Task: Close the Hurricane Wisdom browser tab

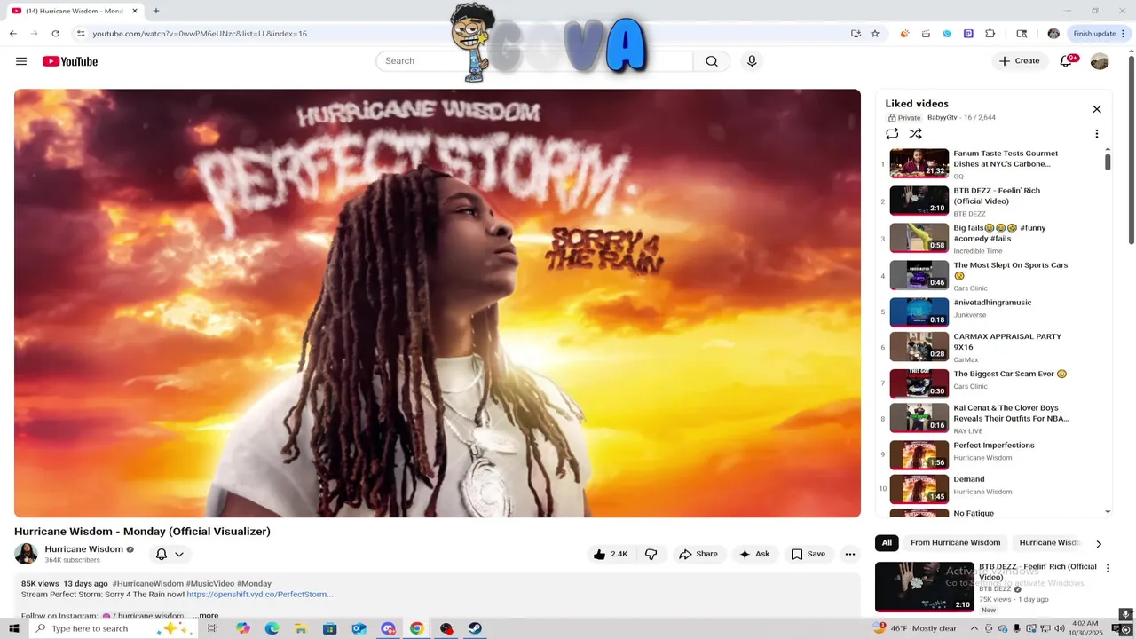Action: click(135, 11)
